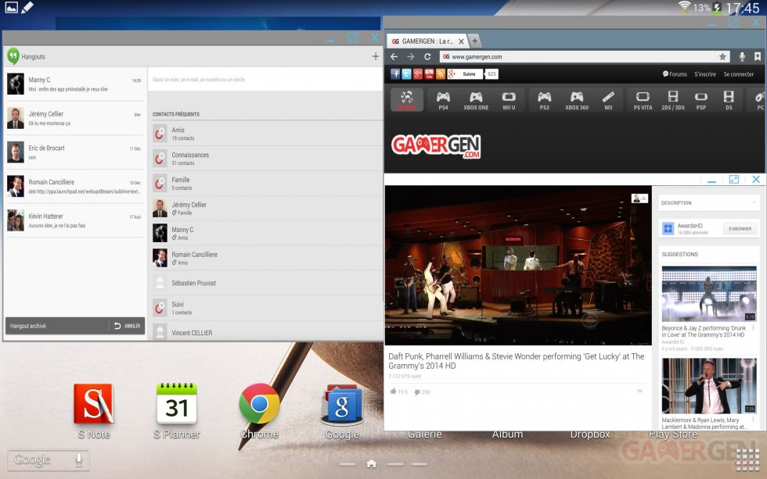Select the Xbox One platform icon
The width and height of the screenshot is (767, 479).
[476, 100]
